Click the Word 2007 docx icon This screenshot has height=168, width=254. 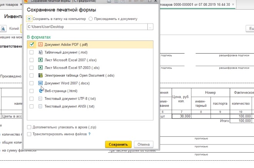click(40, 83)
